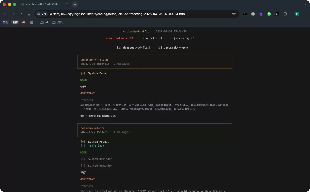The image size is (310, 192).
Task: Expand the Tools (83) section
Action: click(92, 146)
